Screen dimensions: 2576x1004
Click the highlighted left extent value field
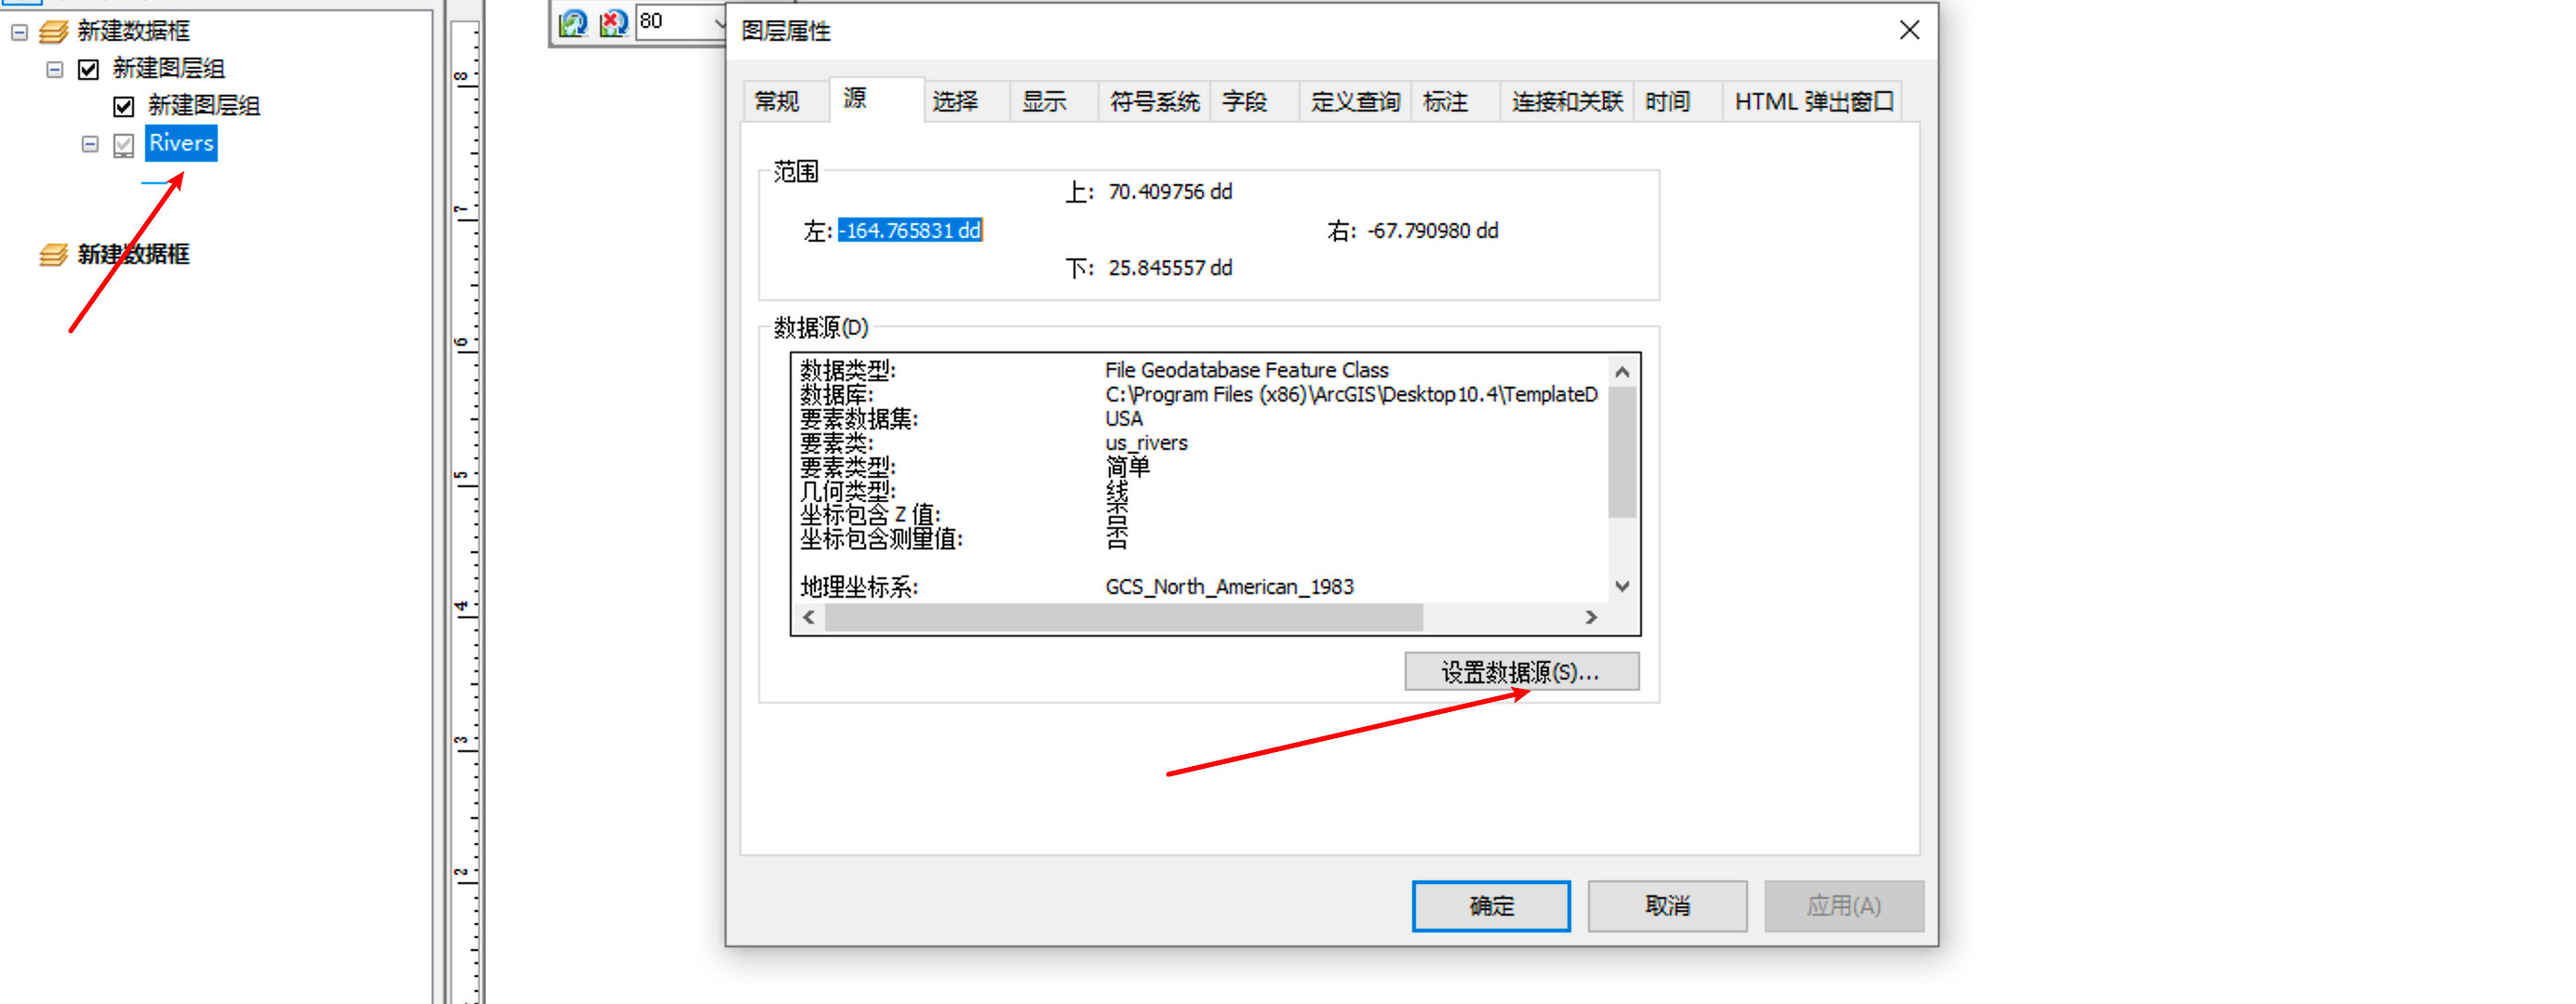tap(910, 231)
